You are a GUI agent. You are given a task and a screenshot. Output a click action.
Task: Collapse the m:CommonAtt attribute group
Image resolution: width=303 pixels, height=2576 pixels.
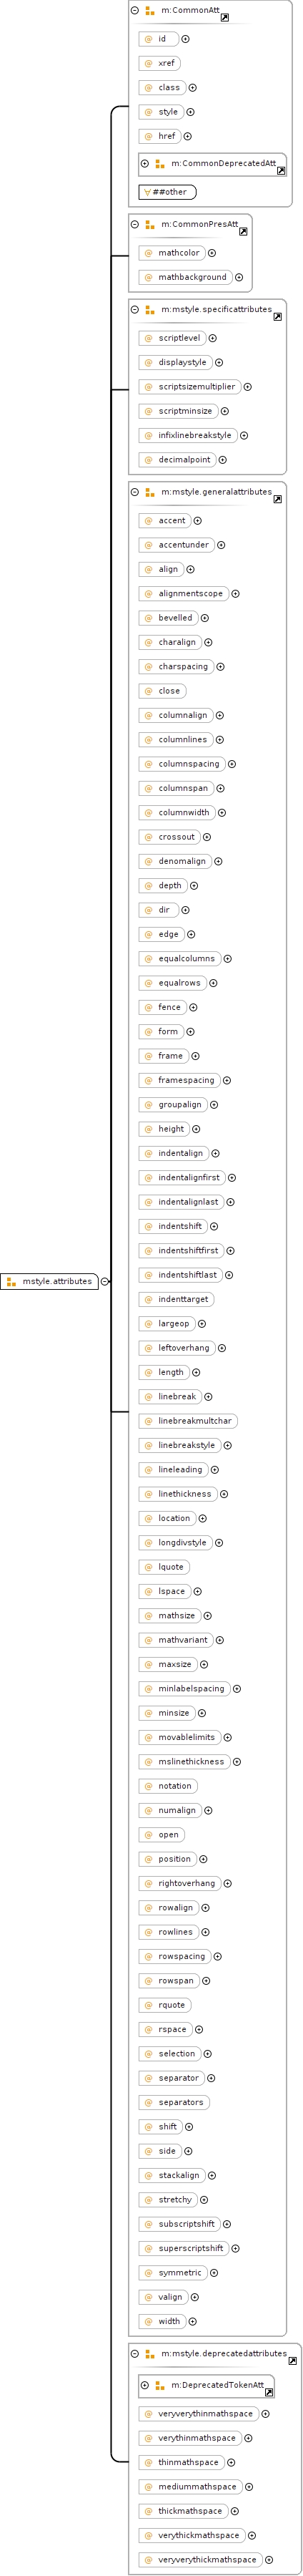[135, 10]
